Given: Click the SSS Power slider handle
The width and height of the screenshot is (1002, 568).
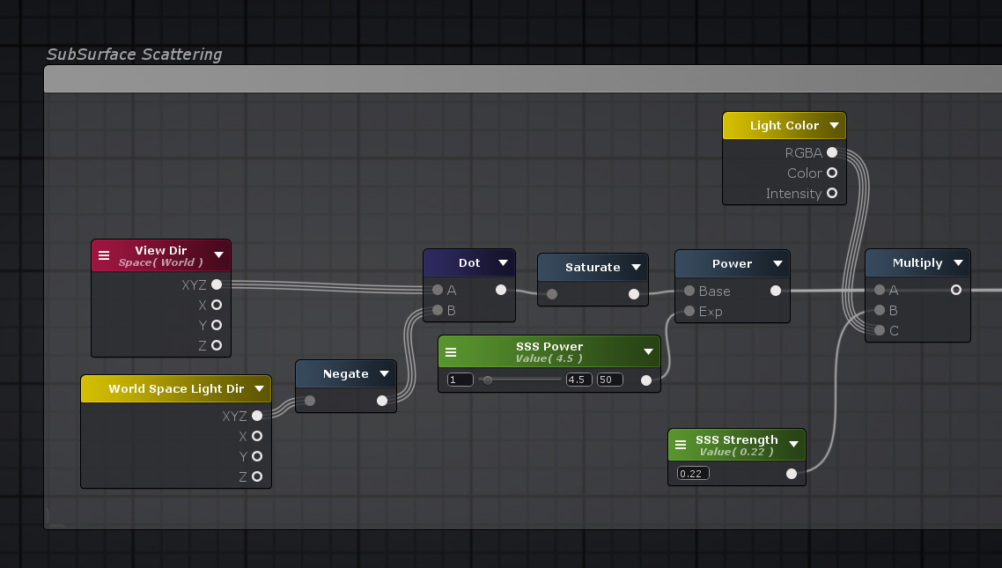Looking at the screenshot, I should [488, 380].
